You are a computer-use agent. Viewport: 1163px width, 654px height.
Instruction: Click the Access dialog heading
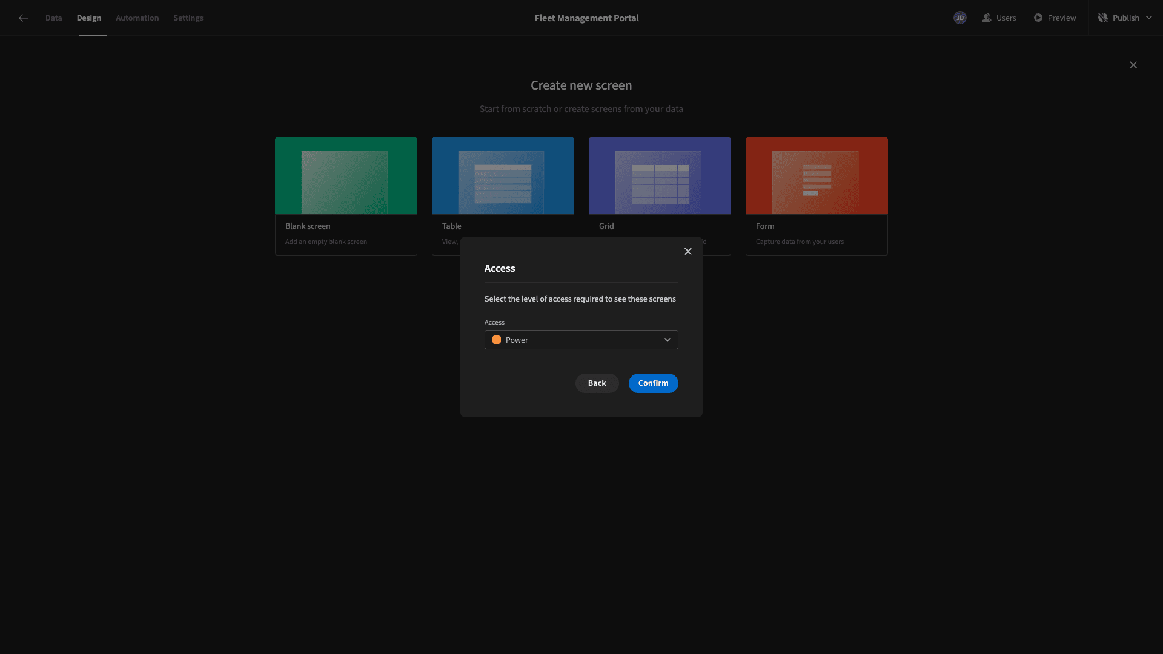click(500, 269)
